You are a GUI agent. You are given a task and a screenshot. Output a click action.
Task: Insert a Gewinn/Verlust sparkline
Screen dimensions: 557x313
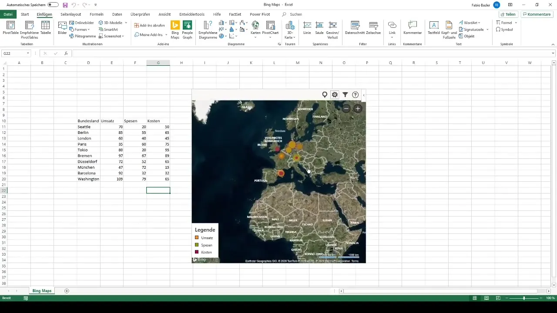point(333,30)
